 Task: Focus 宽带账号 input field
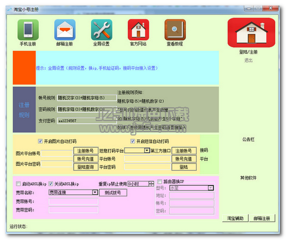click(x=74, y=201)
